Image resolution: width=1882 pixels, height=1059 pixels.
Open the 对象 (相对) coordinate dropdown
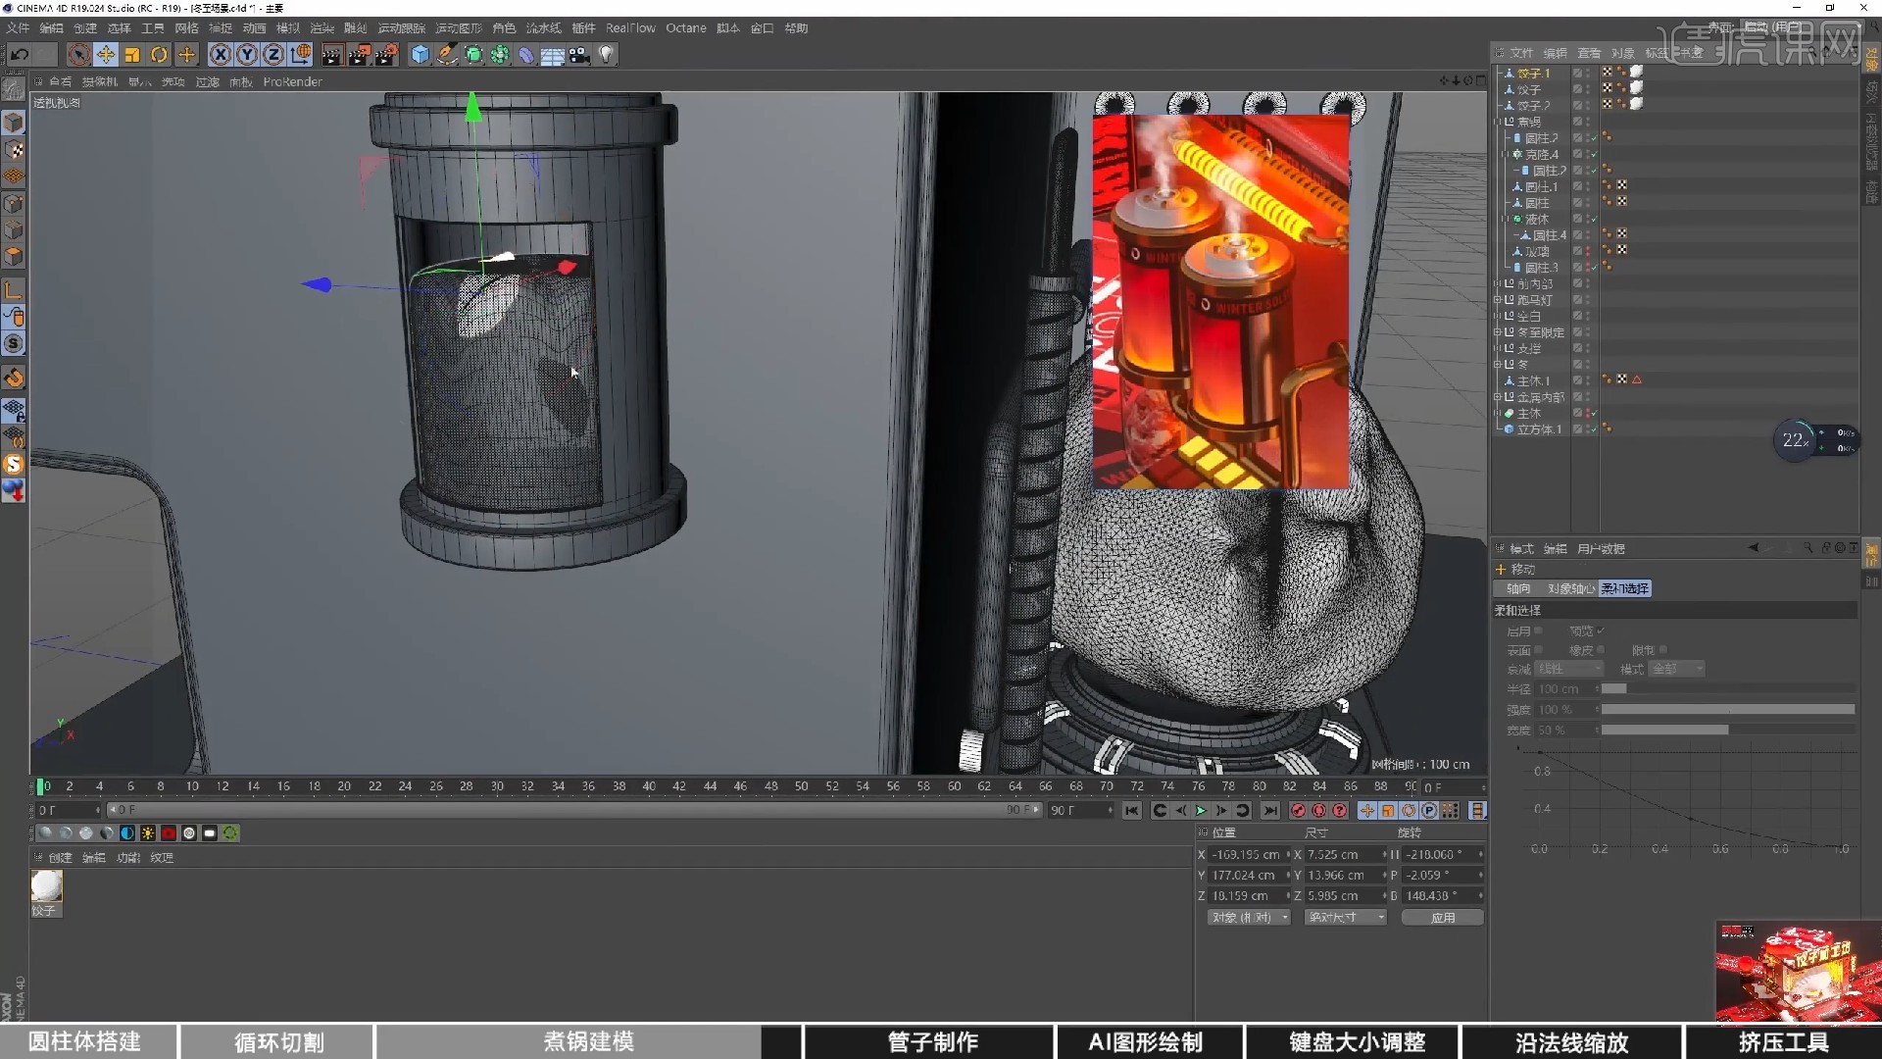pyautogui.click(x=1249, y=918)
